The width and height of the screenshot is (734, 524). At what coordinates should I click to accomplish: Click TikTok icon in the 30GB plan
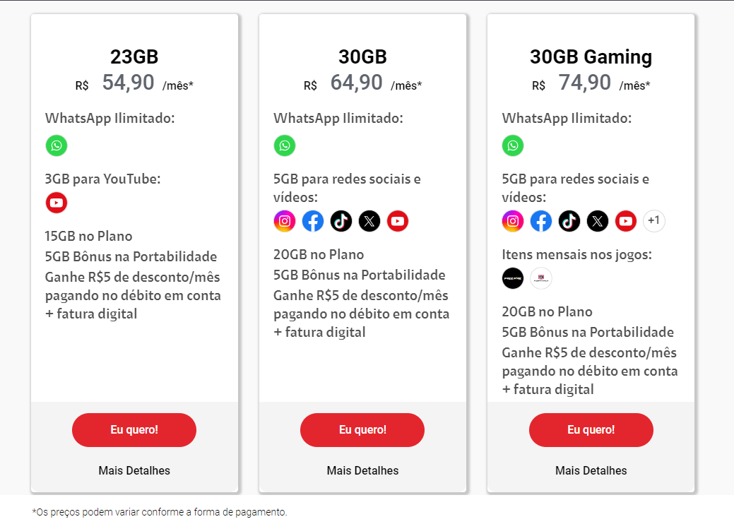click(341, 221)
